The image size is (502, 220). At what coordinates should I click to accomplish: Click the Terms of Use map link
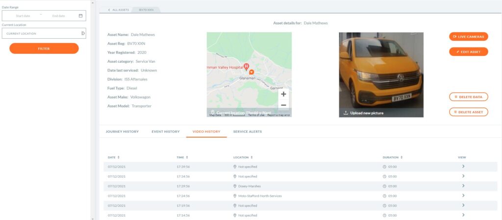pyautogui.click(x=256, y=115)
